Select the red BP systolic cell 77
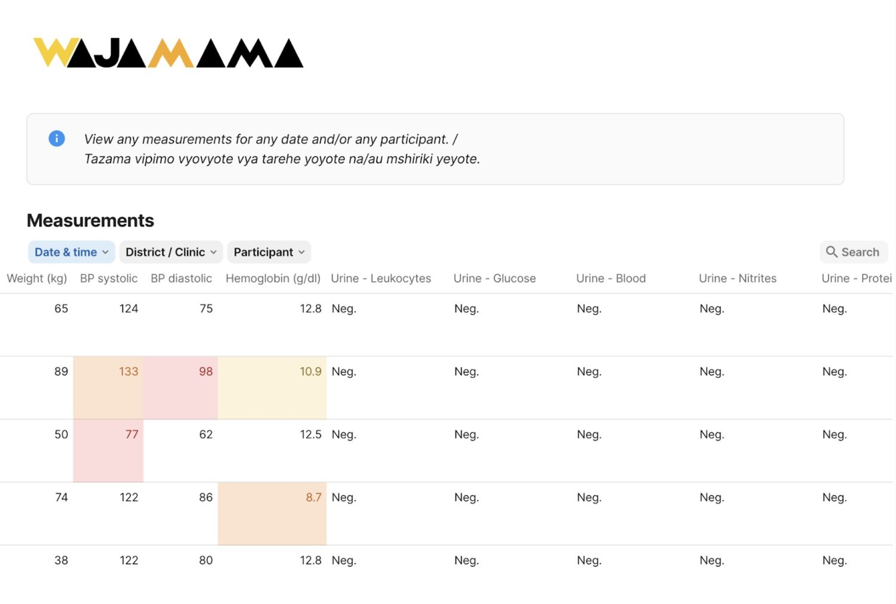 click(x=108, y=451)
